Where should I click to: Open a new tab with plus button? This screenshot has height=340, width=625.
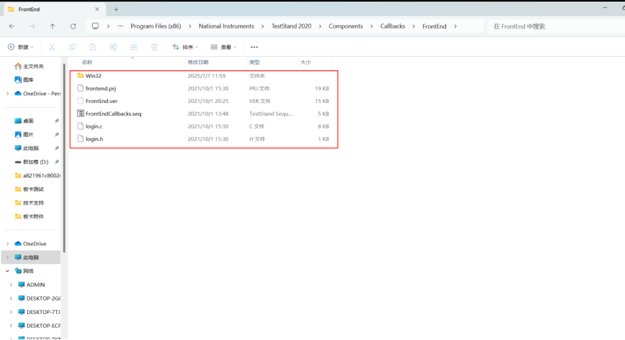116,9
